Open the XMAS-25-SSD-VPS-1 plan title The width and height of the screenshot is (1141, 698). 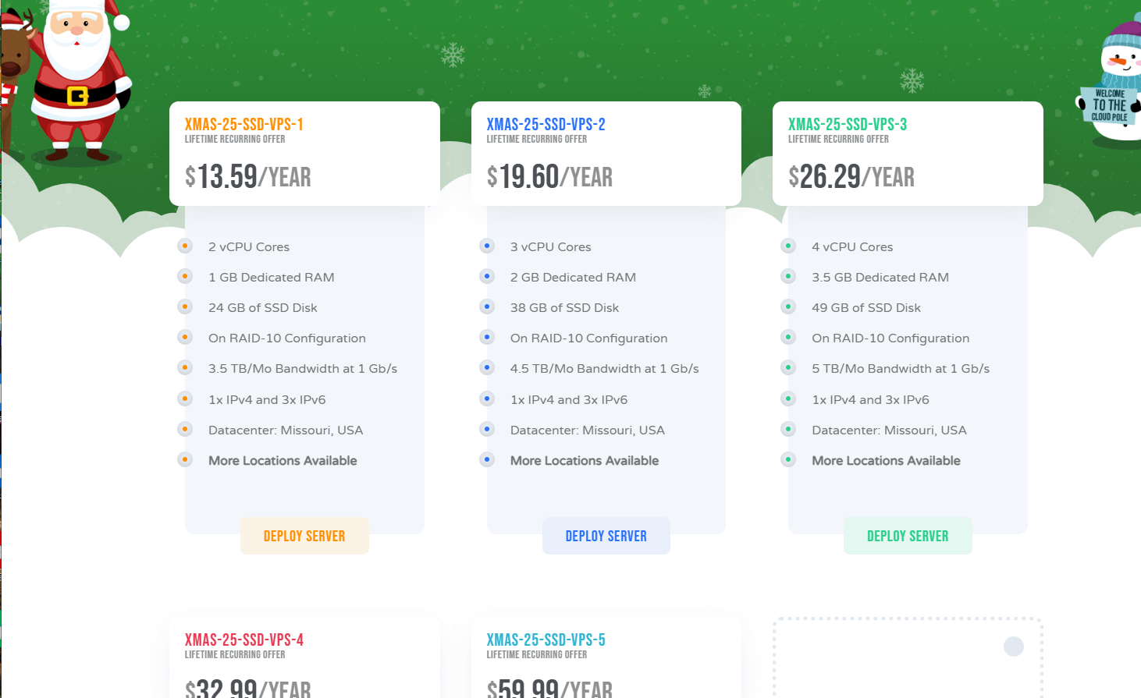[243, 124]
